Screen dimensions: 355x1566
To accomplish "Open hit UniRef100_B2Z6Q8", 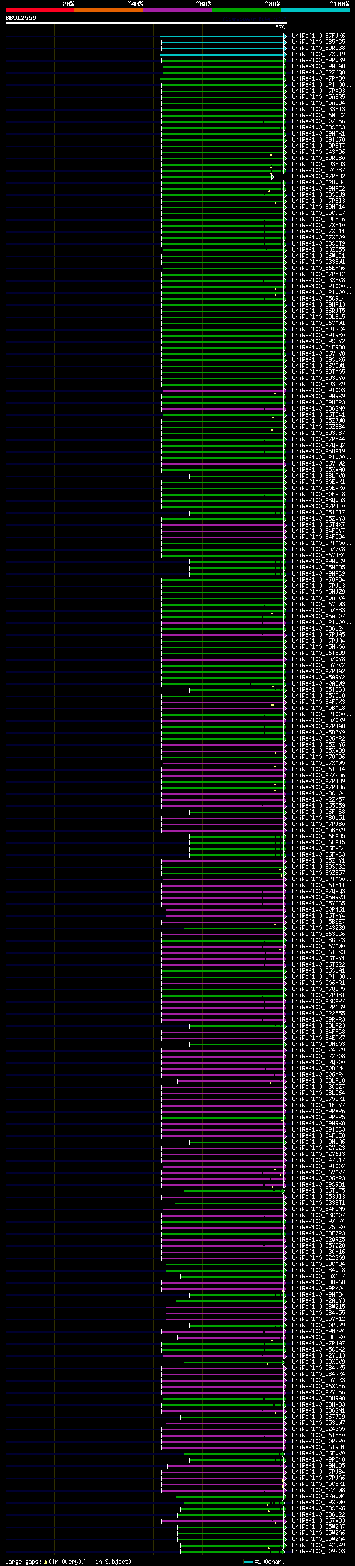I will (x=318, y=72).
